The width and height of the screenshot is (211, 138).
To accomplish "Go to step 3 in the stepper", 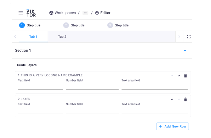I will pyautogui.click(x=118, y=25).
